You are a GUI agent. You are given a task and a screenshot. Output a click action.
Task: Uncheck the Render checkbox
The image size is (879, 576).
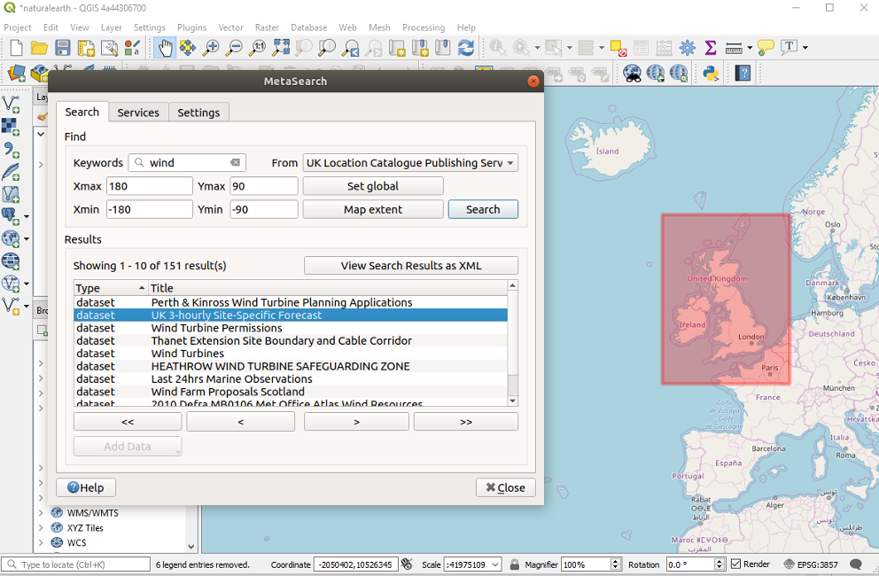pyautogui.click(x=737, y=564)
